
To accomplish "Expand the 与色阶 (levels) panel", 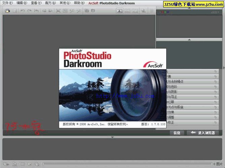I will coord(192,87).
